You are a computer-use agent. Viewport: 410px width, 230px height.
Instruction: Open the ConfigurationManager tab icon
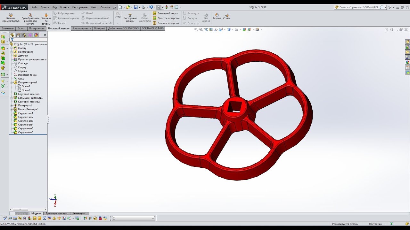click(x=24, y=35)
